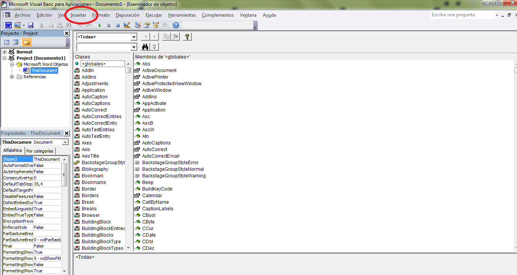The image size is (517, 275).
Task: Click the Insert UserForm toolbar icon
Action: (17, 25)
